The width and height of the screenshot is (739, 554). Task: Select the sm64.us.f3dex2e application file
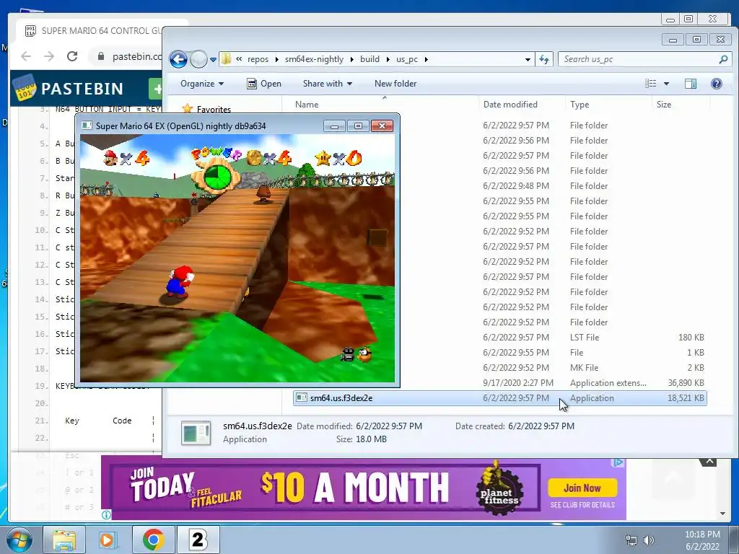coord(499,398)
